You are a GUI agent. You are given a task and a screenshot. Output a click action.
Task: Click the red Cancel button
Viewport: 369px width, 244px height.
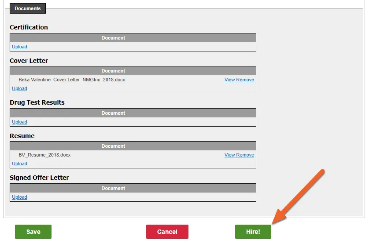[x=167, y=232]
